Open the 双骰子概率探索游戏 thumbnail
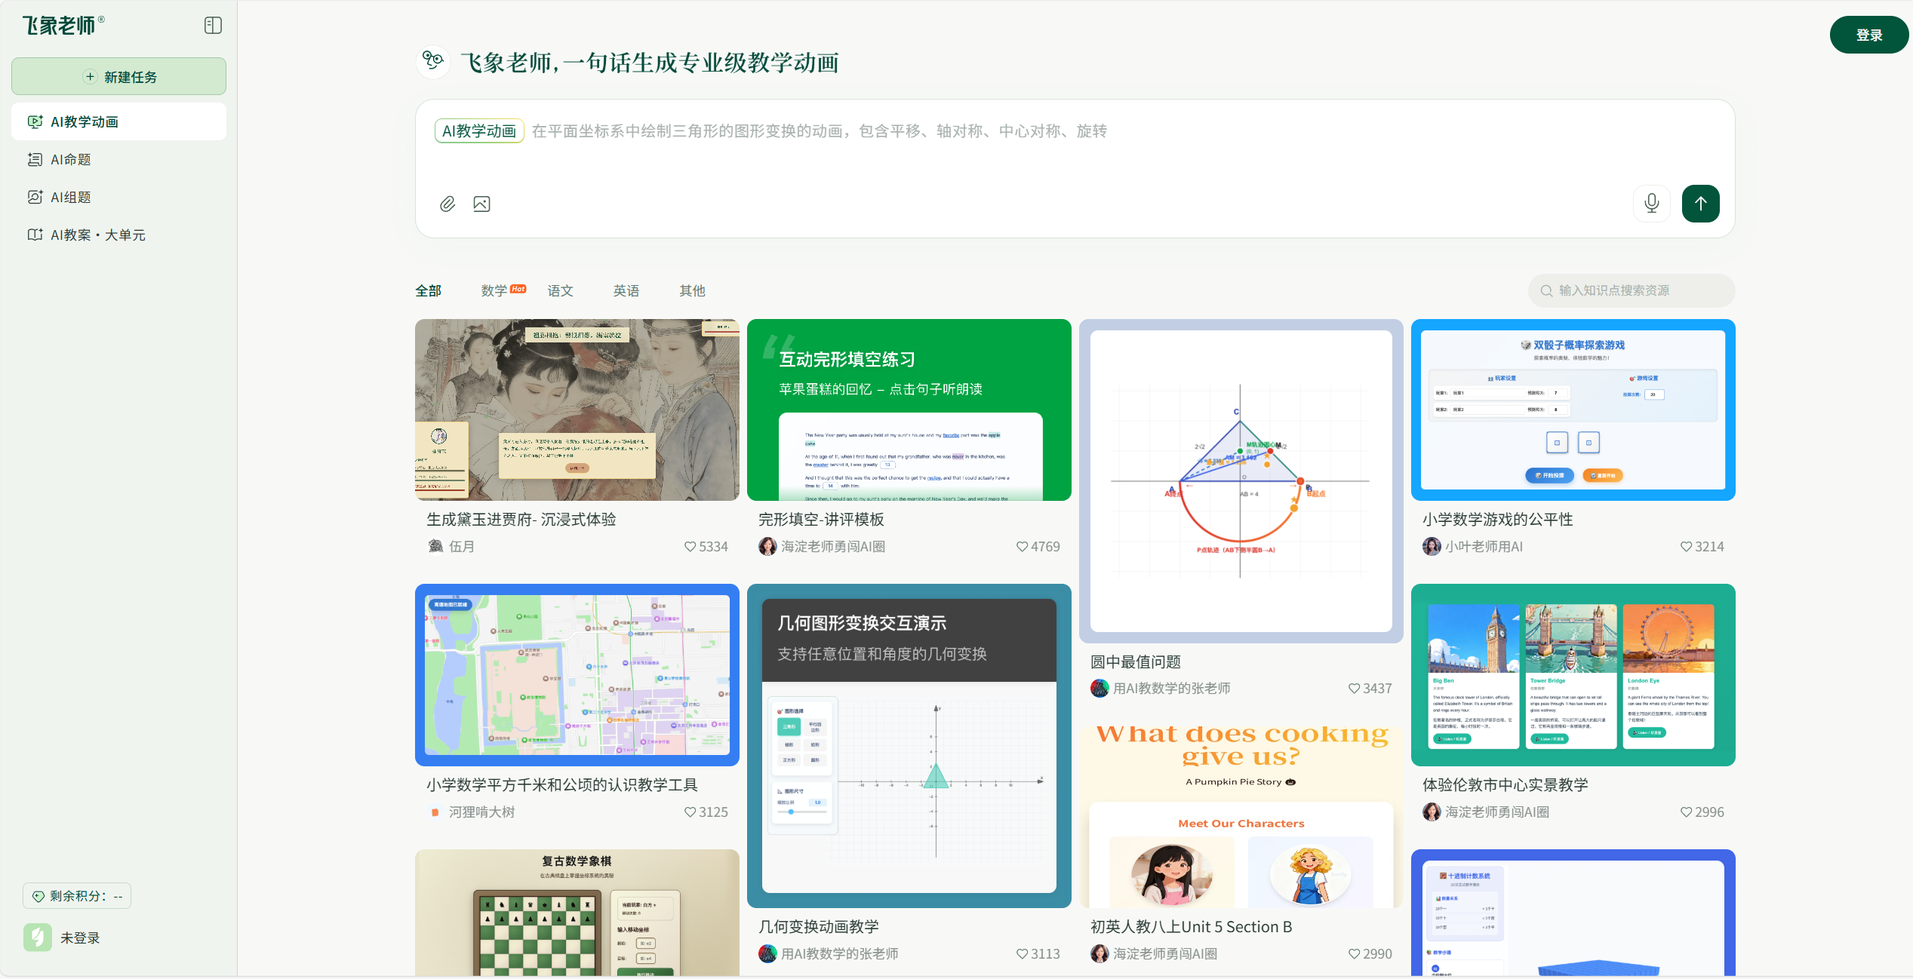This screenshot has width=1913, height=979. [1573, 410]
